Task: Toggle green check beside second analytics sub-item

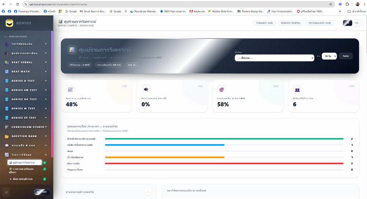Action: (x=44, y=169)
